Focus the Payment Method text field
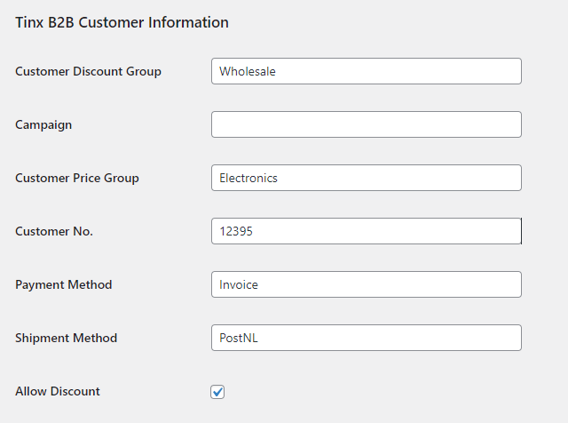Viewport: 568px width, 423px height. (x=367, y=284)
